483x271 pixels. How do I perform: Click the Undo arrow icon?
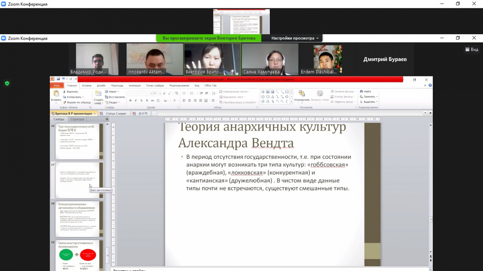63,79
